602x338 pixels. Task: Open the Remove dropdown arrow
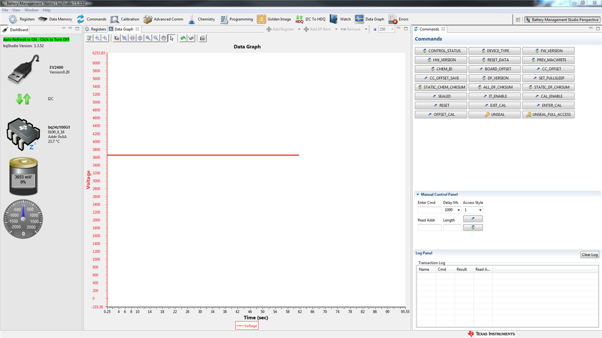(x=366, y=29)
